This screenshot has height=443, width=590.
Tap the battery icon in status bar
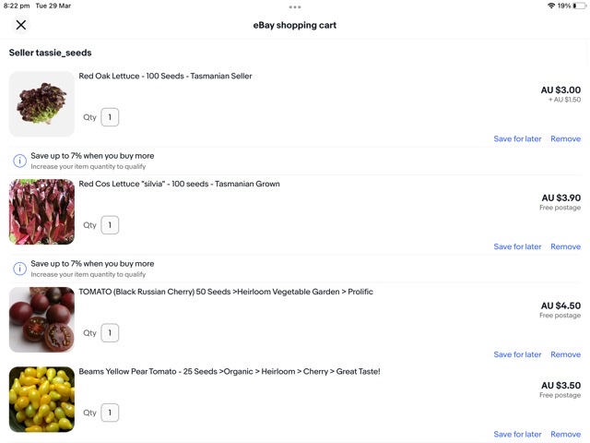click(x=579, y=6)
